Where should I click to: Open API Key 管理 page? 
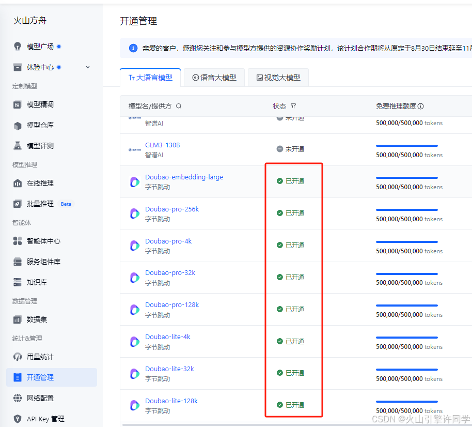coord(45,419)
